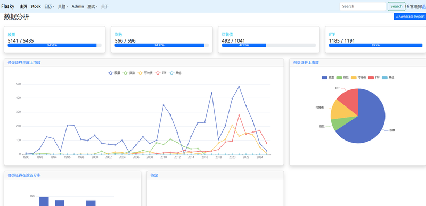Focus the Search input field
The width and height of the screenshot is (426, 206).
[x=363, y=6]
